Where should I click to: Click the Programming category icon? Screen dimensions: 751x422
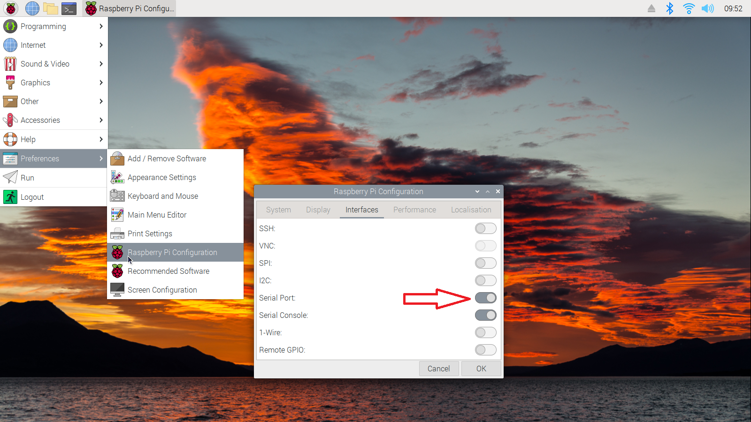click(x=10, y=26)
